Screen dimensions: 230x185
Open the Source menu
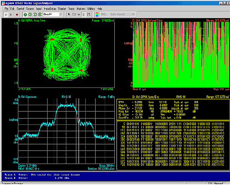pos(30,9)
